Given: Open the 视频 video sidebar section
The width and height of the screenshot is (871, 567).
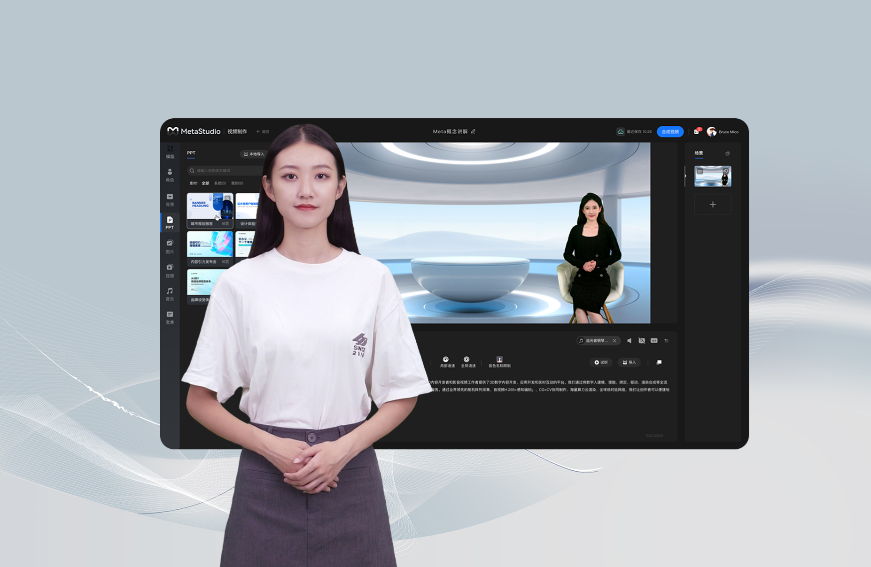Looking at the screenshot, I should tap(170, 271).
